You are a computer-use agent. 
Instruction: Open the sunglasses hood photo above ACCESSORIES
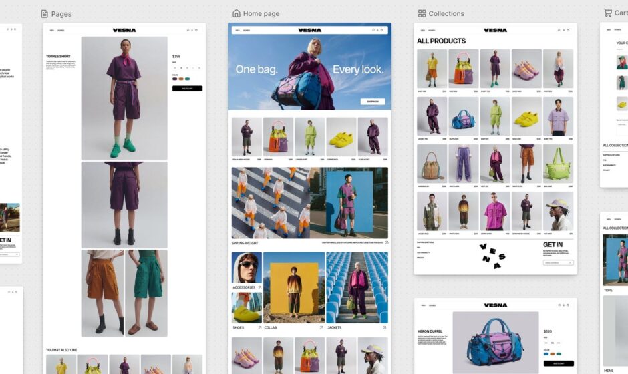coord(247,268)
